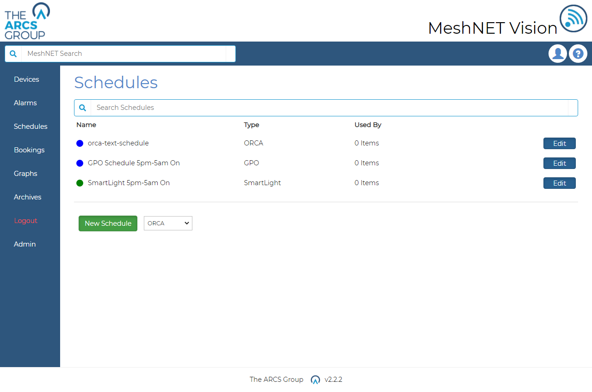Click The ARCS Group logo
This screenshot has width=592, height=392.
pyautogui.click(x=27, y=21)
